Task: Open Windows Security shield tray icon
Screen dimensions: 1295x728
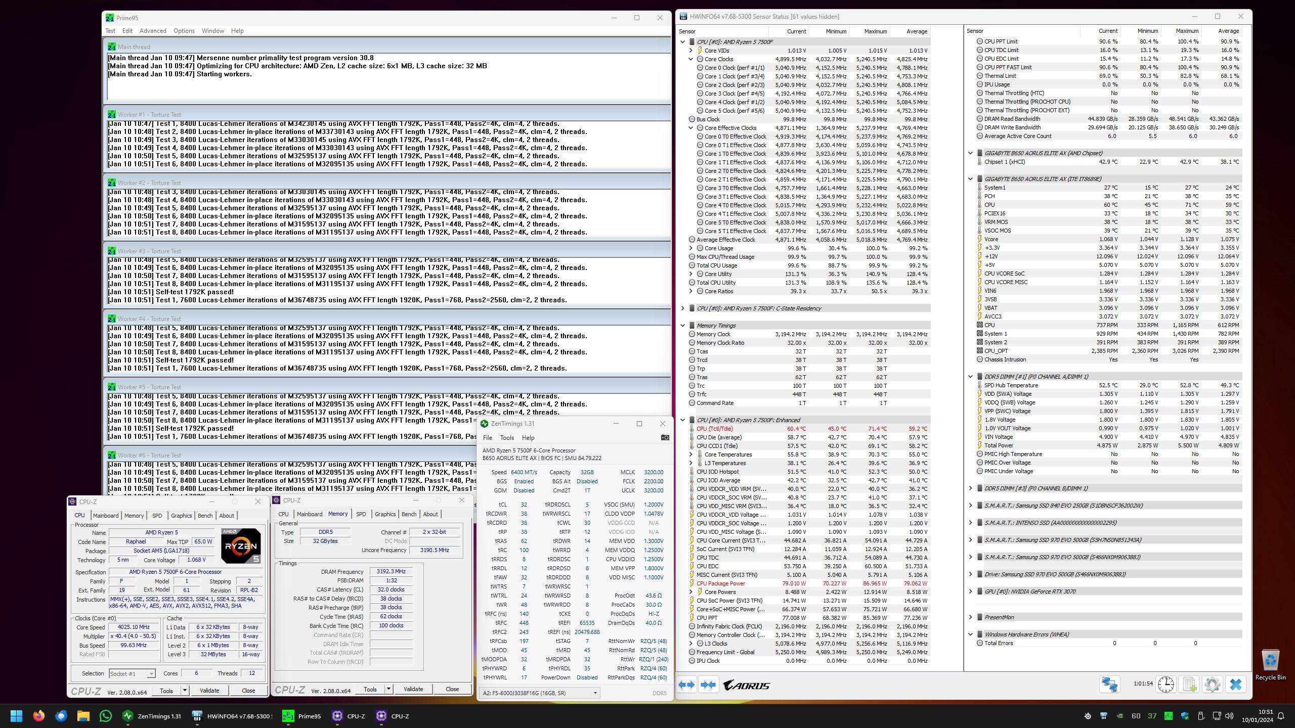Action: click(x=1185, y=716)
